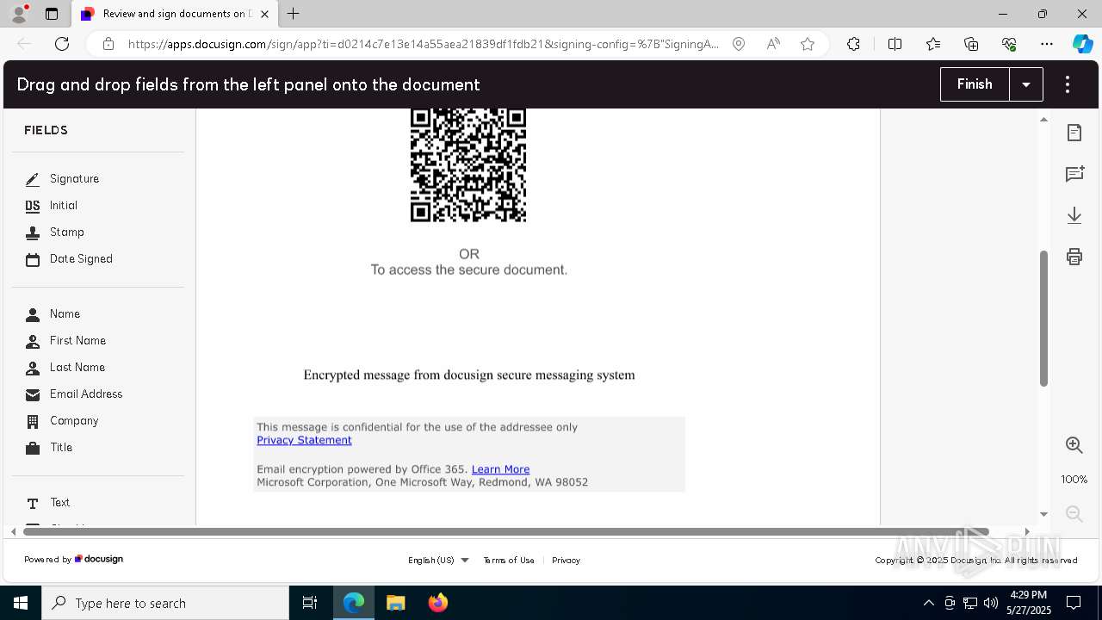Click the vertical document scrollbar thumb
1102x620 pixels.
(1043, 319)
